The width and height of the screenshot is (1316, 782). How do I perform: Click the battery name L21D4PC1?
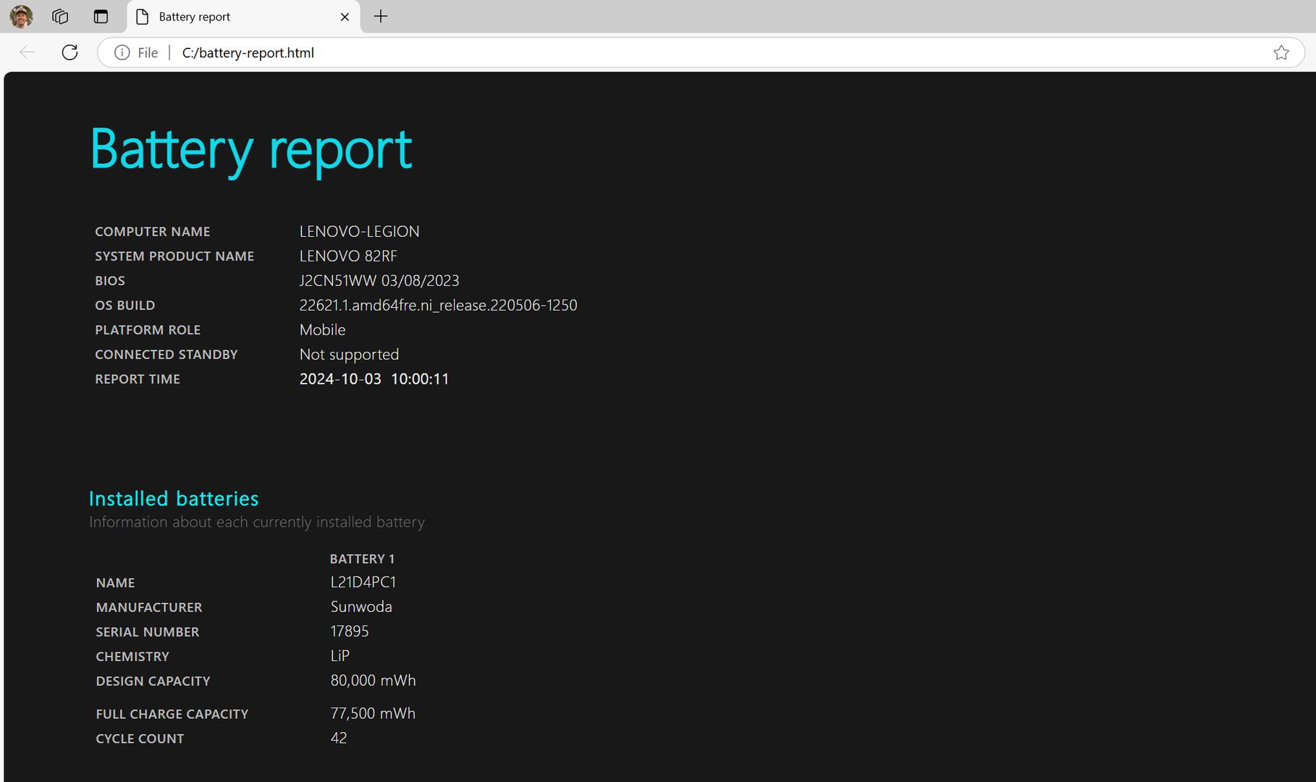click(x=363, y=582)
